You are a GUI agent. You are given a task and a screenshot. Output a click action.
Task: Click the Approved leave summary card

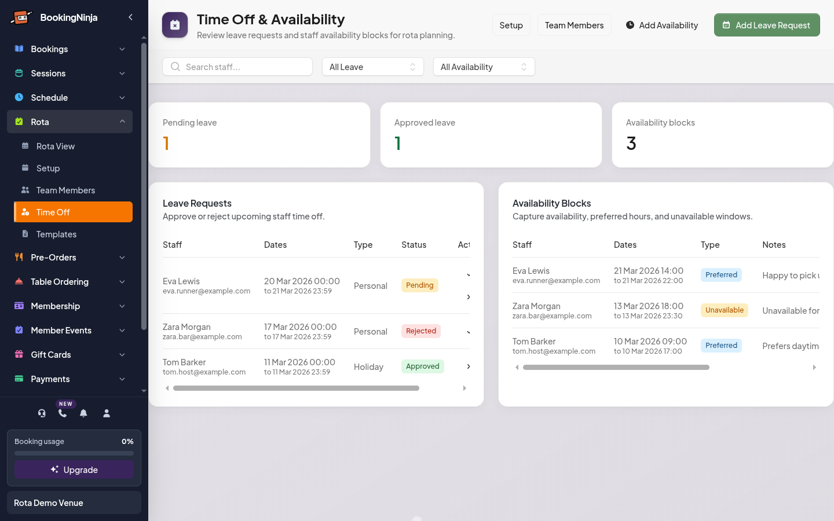pos(491,135)
